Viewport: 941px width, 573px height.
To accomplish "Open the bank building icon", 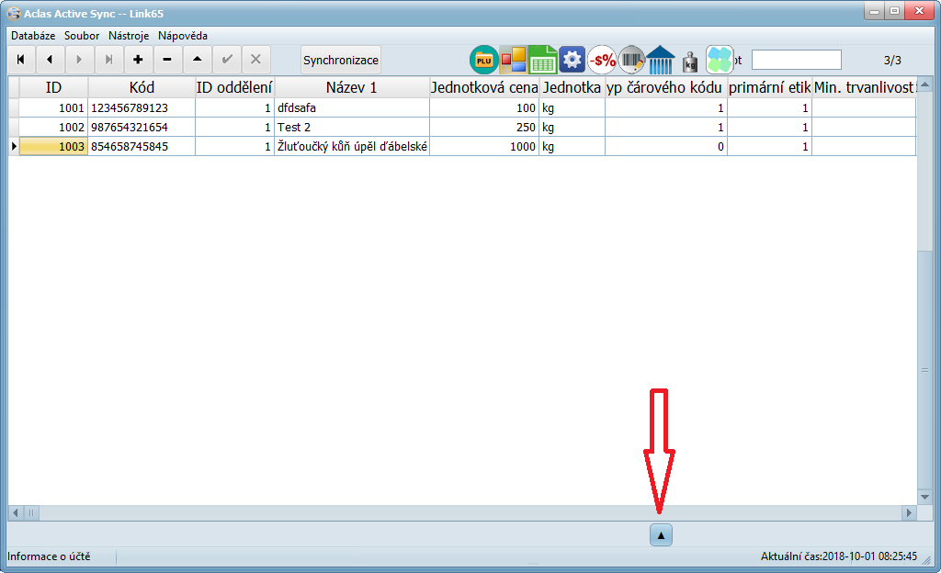I will click(661, 61).
